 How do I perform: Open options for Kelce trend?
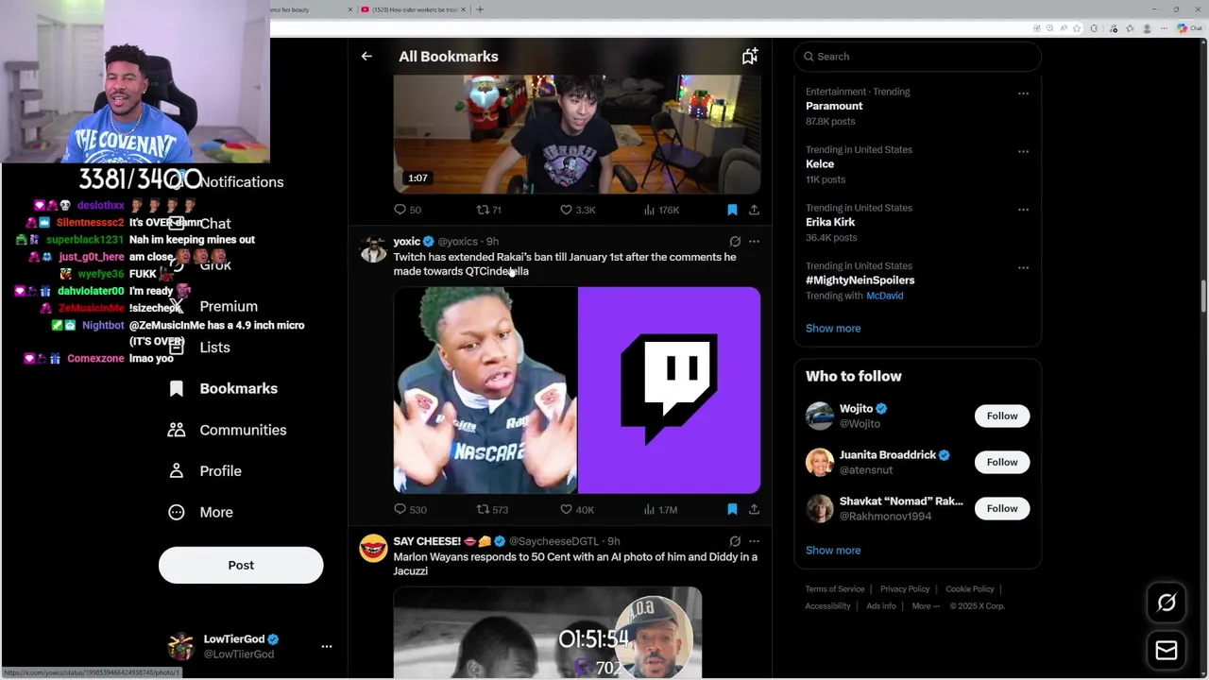pos(1023,151)
